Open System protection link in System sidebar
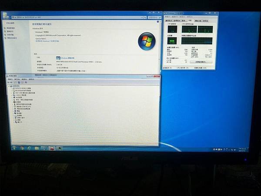 tap(10, 35)
